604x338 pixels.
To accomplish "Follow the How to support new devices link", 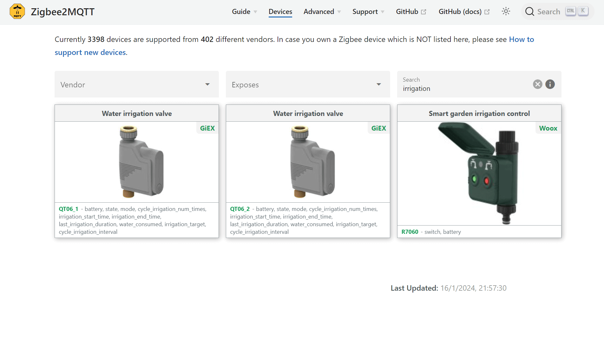I will pyautogui.click(x=522, y=39).
